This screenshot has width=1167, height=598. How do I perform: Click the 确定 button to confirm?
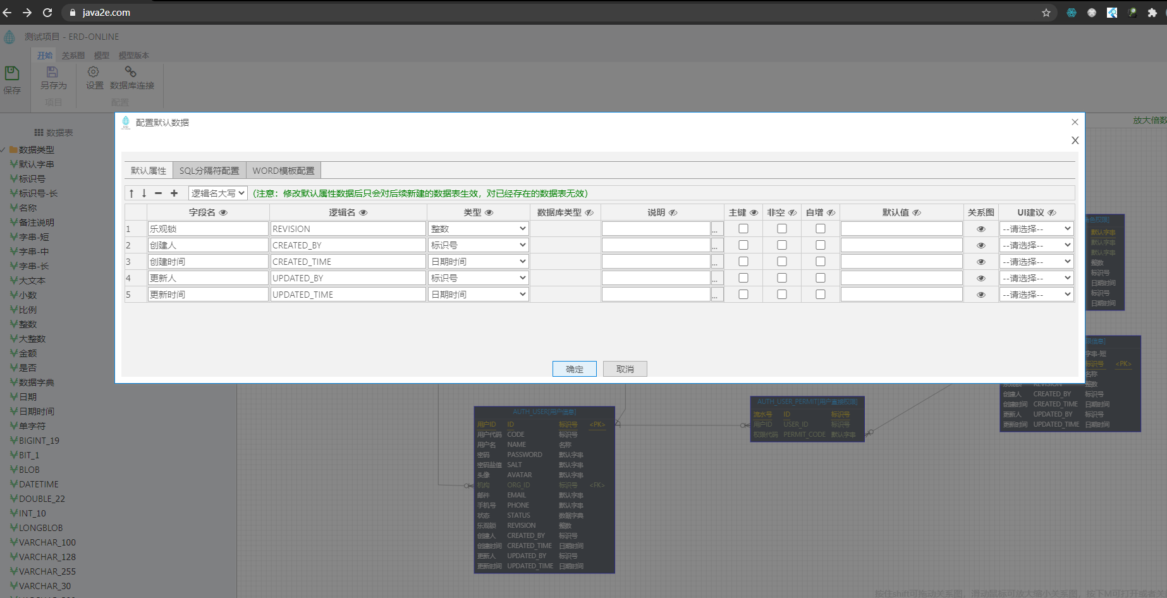tap(574, 369)
